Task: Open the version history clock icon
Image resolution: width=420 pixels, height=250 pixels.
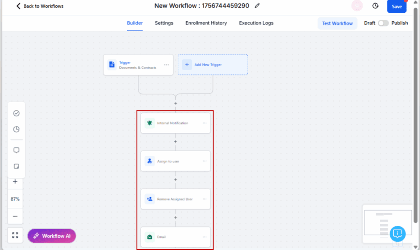Action: click(x=375, y=6)
